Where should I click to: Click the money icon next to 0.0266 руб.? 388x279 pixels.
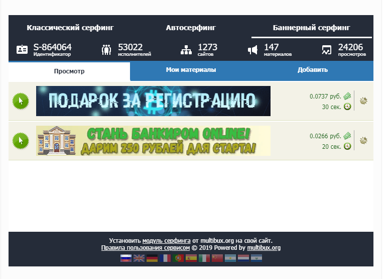click(347, 136)
